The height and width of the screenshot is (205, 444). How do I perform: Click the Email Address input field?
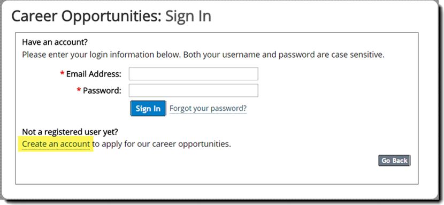coord(194,74)
